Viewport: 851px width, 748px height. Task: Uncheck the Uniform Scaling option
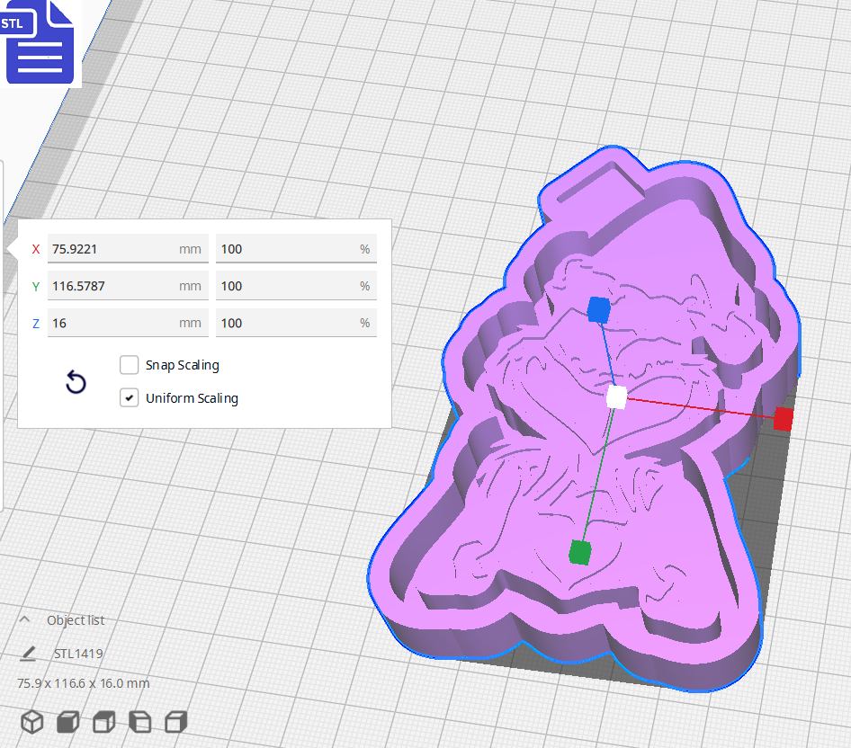129,397
